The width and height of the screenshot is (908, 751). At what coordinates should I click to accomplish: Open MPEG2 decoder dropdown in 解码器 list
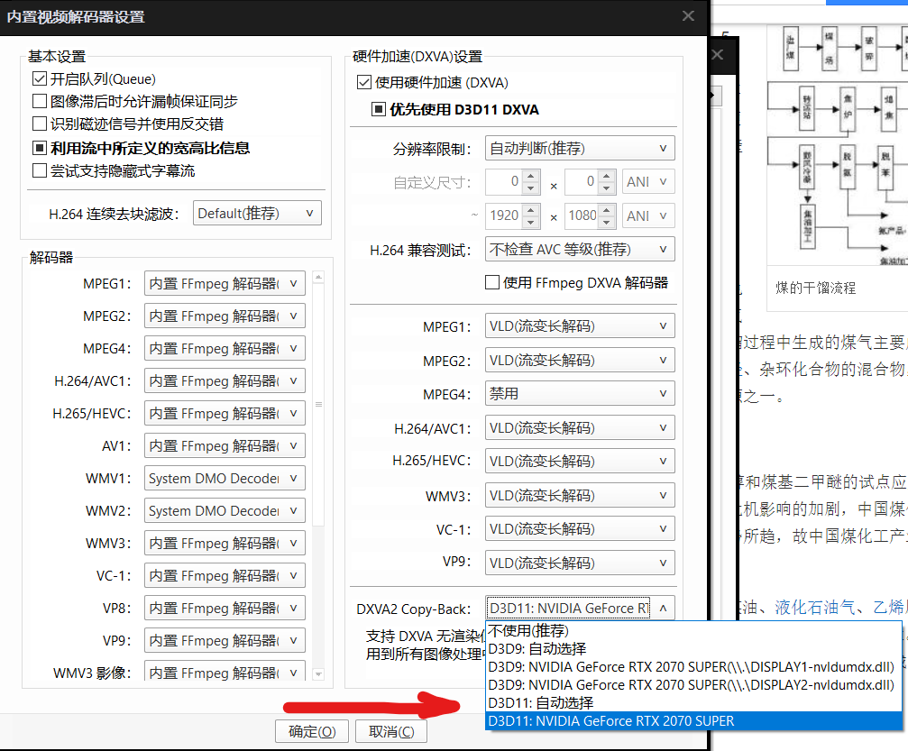[225, 316]
